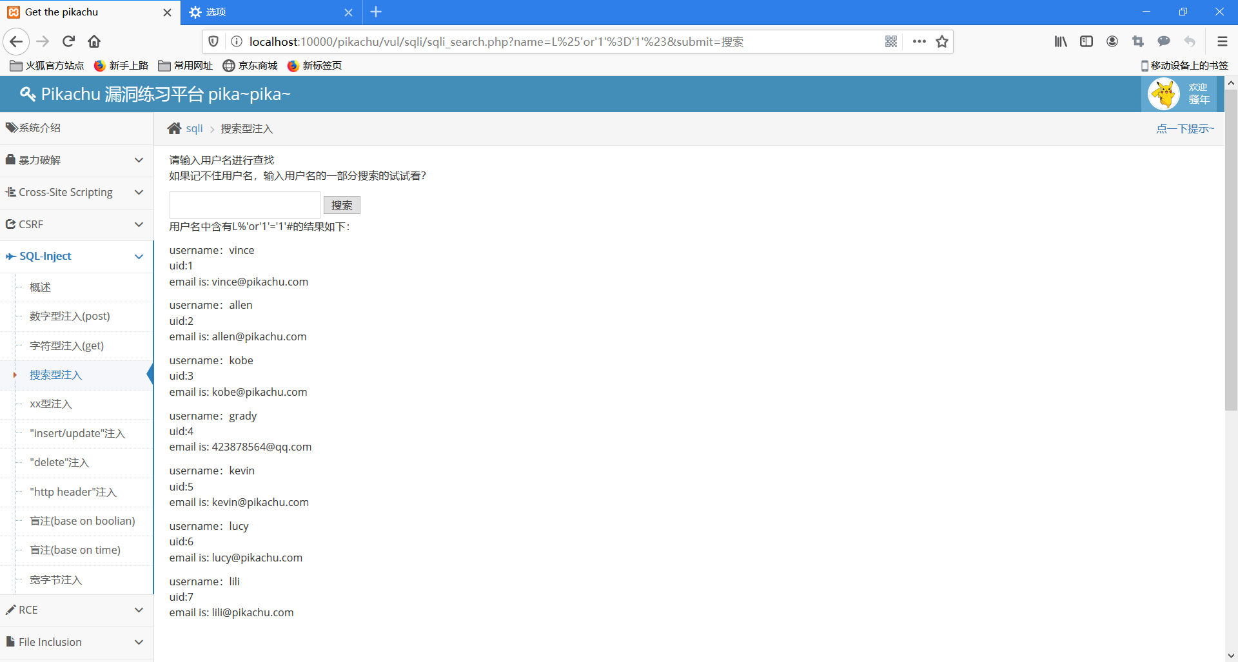
Task: Open "http header"注入 page
Action: click(x=73, y=492)
